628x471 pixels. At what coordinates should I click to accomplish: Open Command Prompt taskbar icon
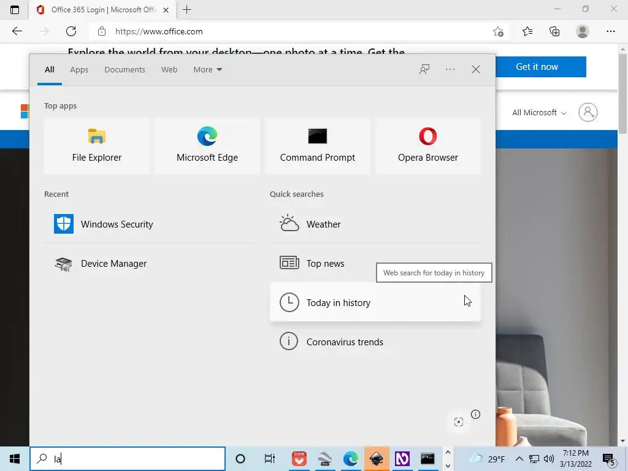pos(427,459)
